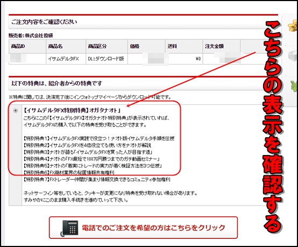
Task: Click the DL:ダウンロード版 cell
Action: click(x=107, y=59)
